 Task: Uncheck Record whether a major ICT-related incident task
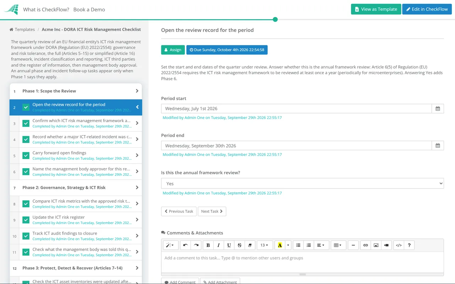[26, 139]
